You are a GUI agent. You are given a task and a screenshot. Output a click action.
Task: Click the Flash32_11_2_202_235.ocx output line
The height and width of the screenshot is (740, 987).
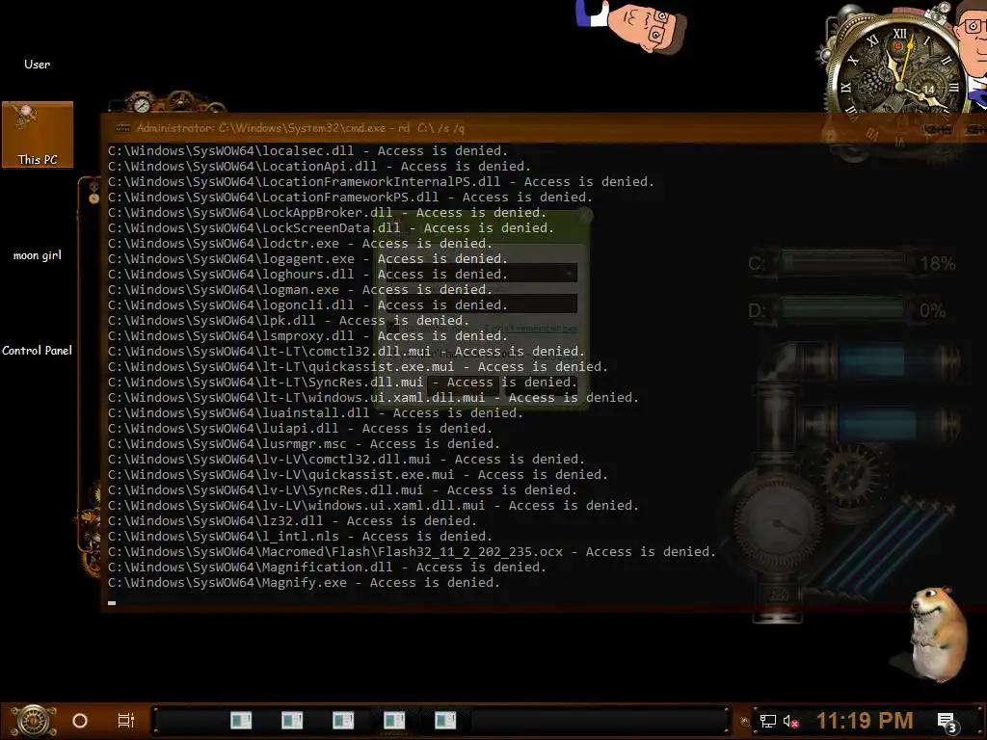[x=412, y=552]
